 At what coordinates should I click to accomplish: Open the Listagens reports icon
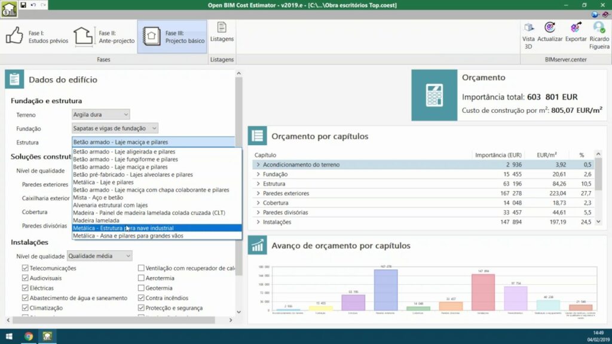[222, 32]
